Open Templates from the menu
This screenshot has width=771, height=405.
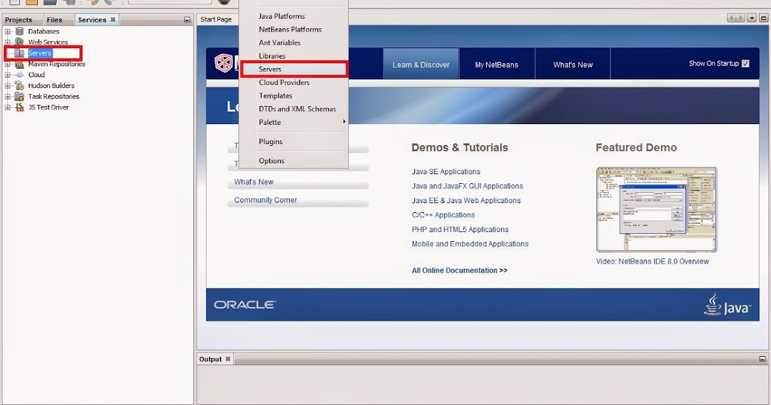[x=294, y=96]
